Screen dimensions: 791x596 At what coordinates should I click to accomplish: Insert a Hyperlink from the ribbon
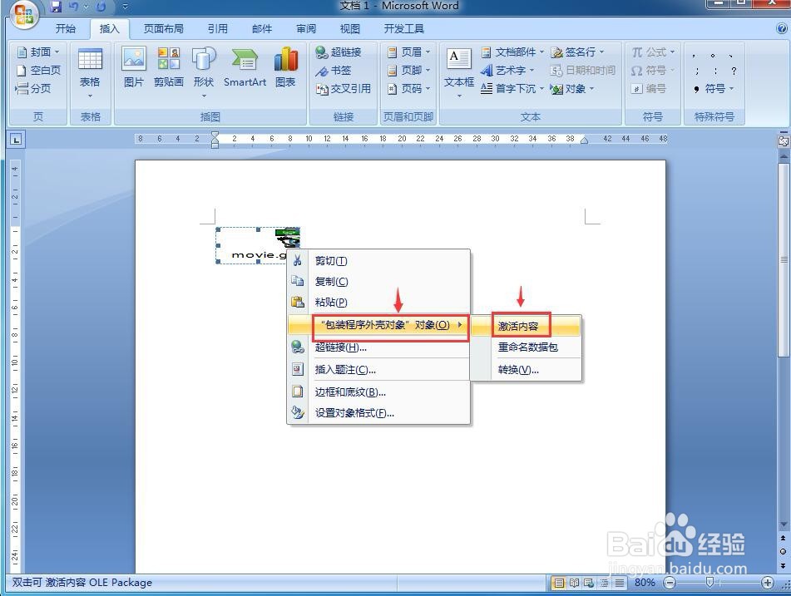pyautogui.click(x=339, y=52)
